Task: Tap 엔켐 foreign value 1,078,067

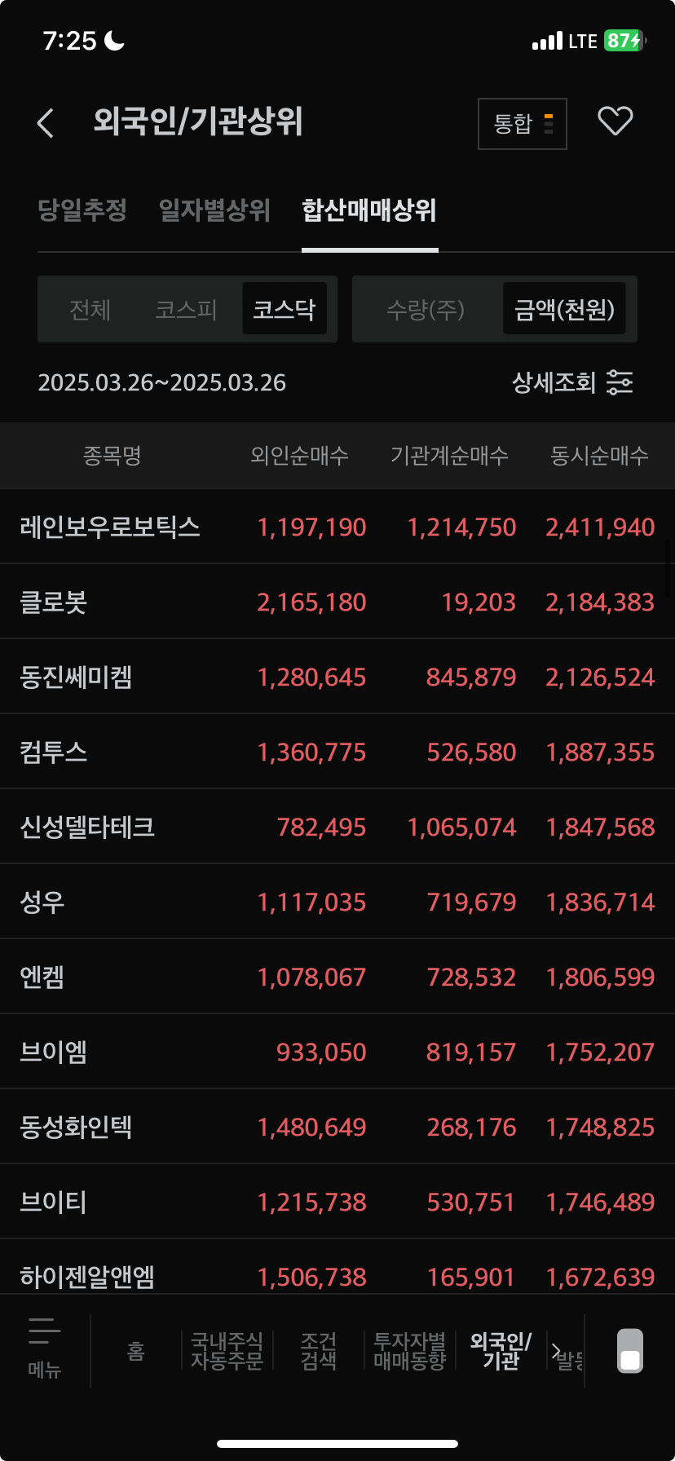Action: [311, 978]
